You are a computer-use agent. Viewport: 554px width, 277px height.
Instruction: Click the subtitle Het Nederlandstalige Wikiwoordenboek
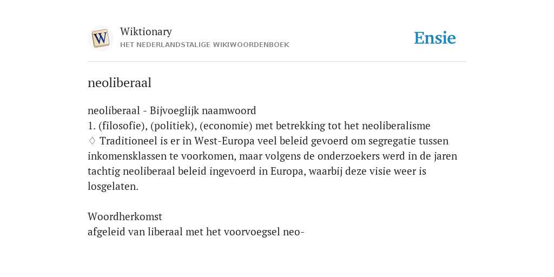point(205,45)
